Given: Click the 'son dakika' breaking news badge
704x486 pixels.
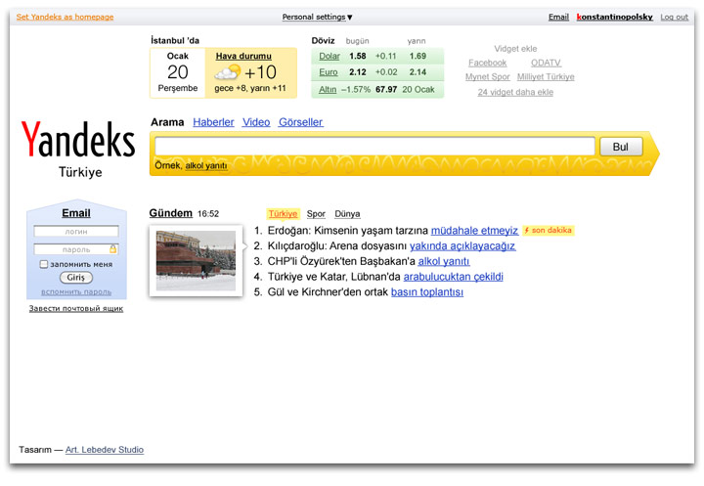Looking at the screenshot, I should [549, 231].
